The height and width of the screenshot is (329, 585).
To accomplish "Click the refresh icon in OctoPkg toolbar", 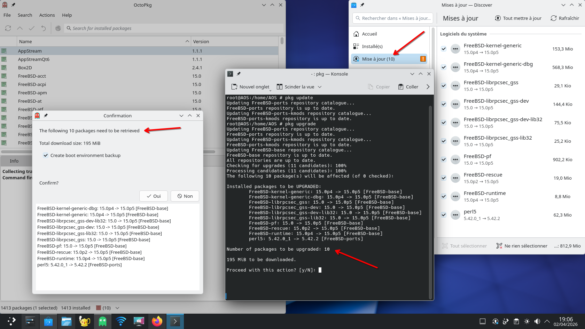I will (8, 28).
